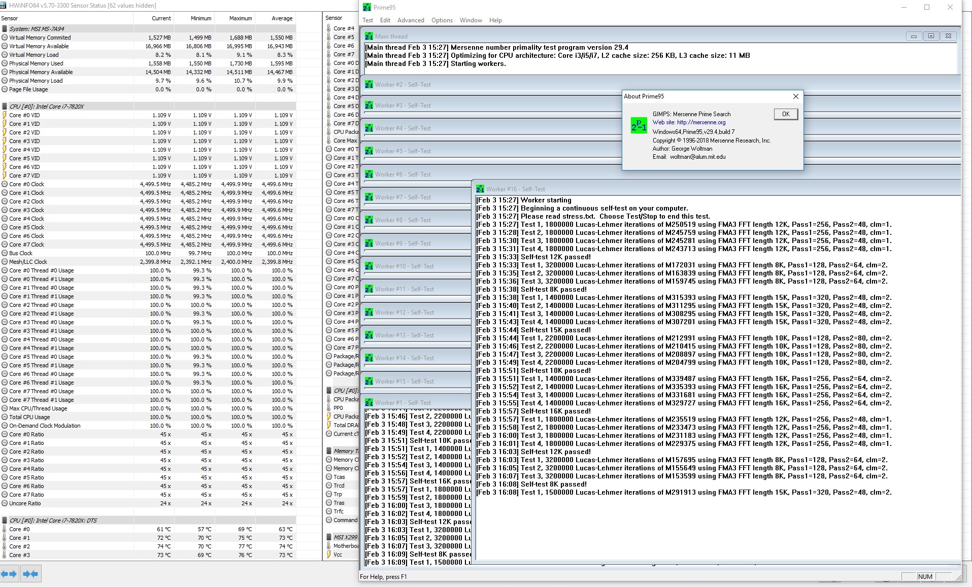
Task: Select the Worker #15 Self-Test window icon
Action: click(x=369, y=382)
